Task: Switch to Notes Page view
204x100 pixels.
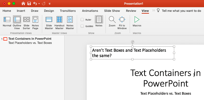Action: tap(35, 23)
